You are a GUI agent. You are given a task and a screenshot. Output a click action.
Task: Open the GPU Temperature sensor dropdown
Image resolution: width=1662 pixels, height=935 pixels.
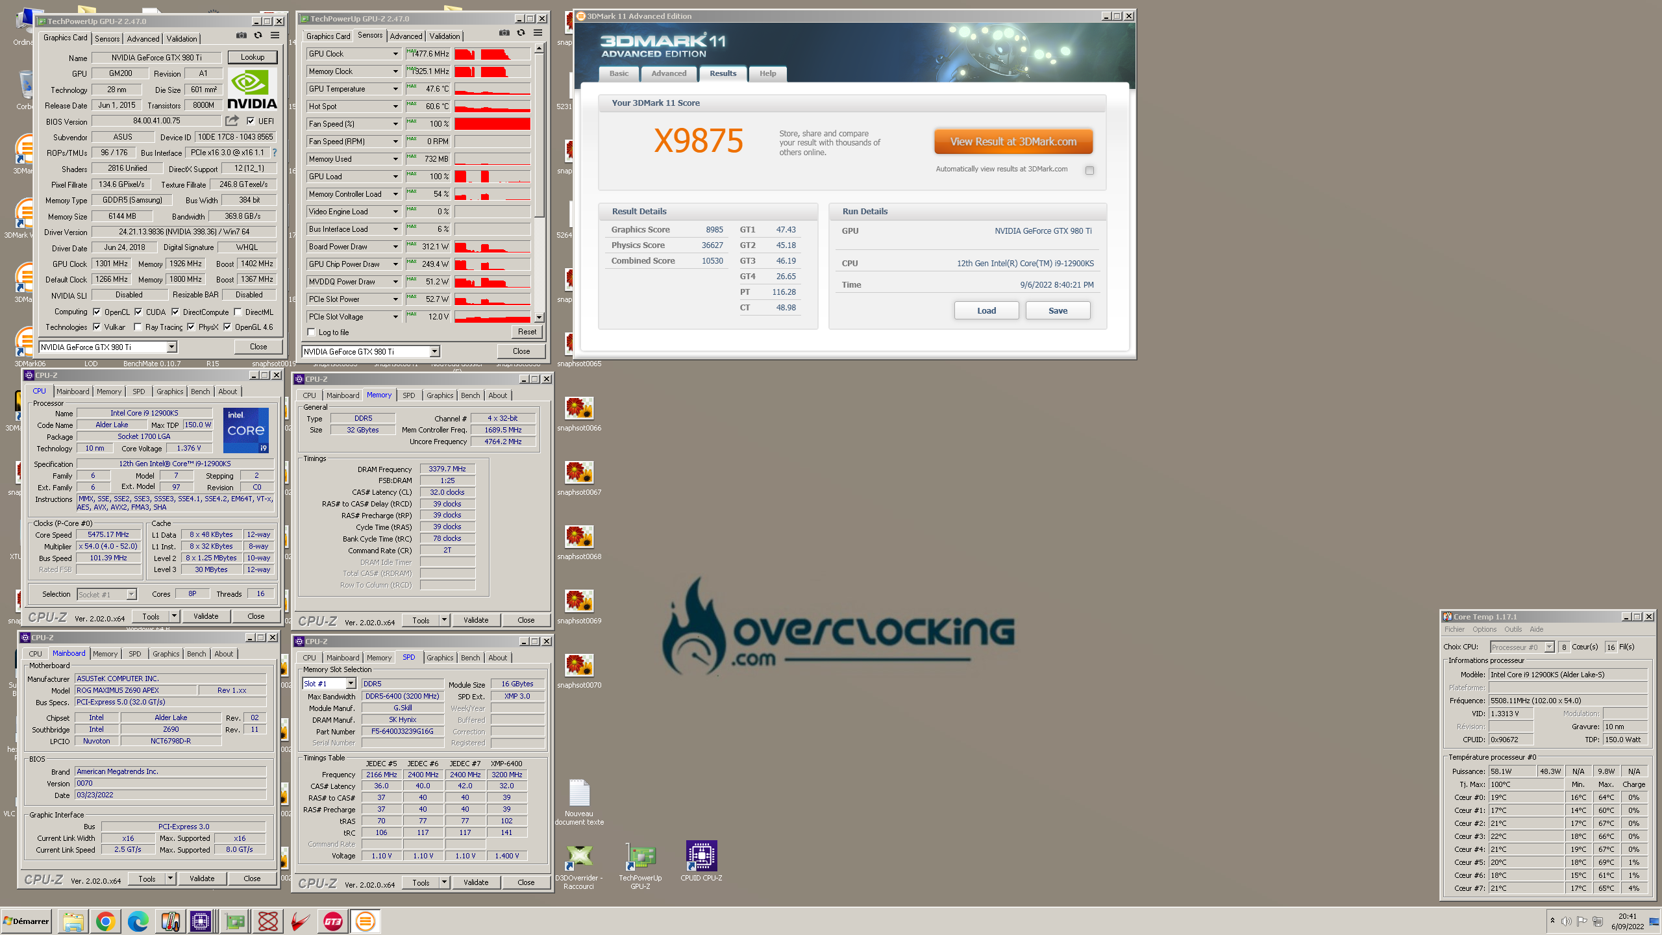(x=395, y=89)
